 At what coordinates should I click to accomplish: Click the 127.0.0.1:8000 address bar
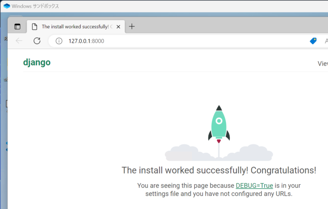point(171,41)
